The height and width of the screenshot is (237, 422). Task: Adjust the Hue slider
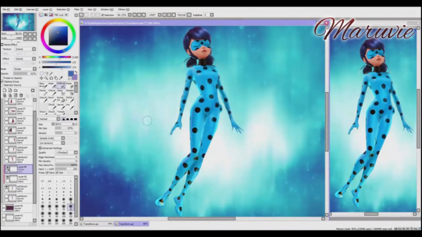(56, 57)
